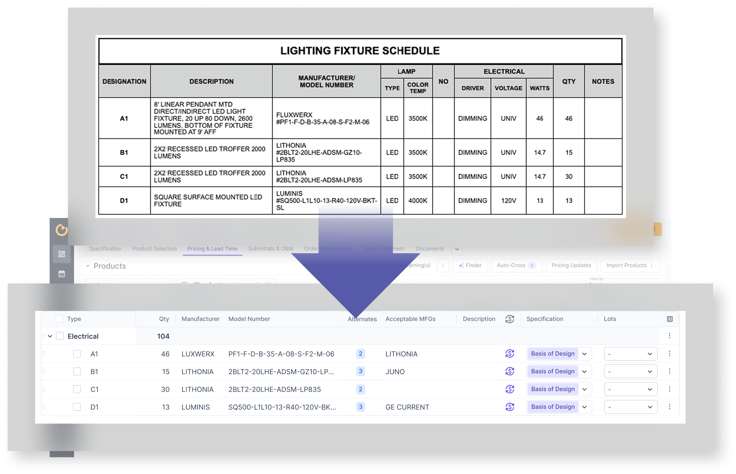Click the Auto-Cross button

(516, 265)
